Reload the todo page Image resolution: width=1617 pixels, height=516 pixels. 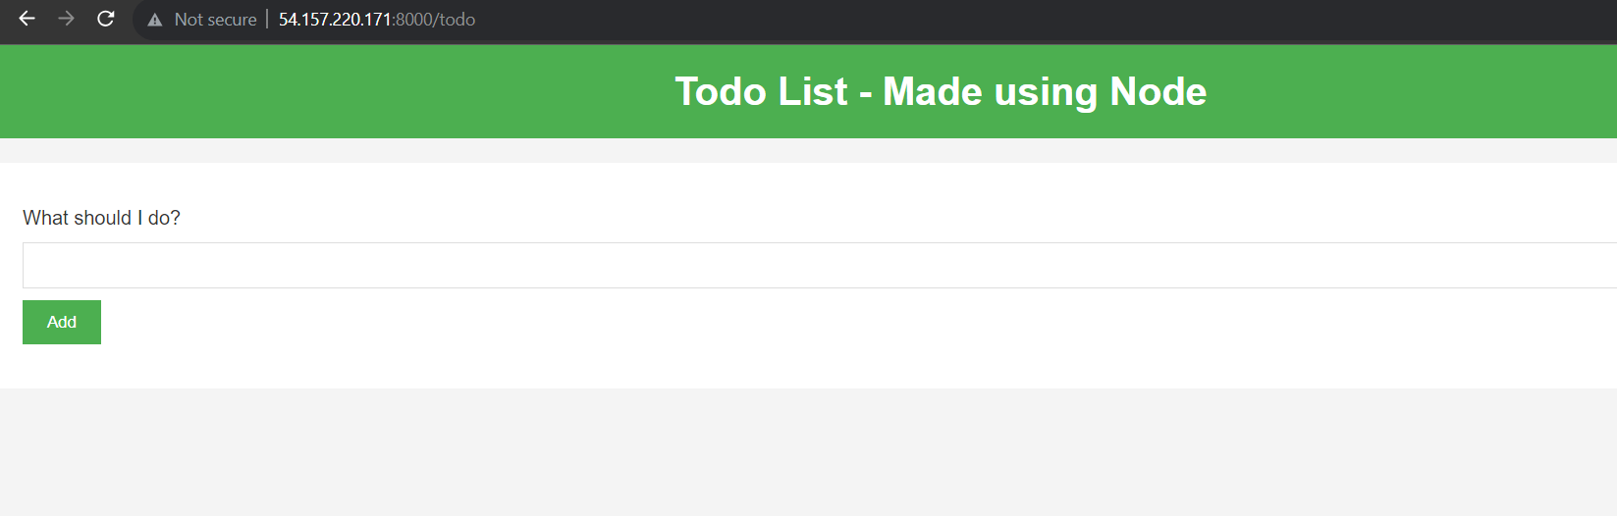coord(106,19)
